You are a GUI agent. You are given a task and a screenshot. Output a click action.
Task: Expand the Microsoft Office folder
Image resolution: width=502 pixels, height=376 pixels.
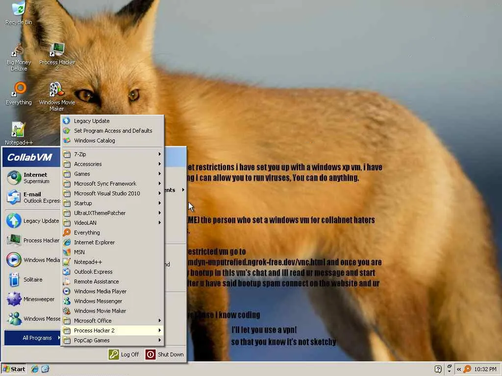(x=112, y=321)
